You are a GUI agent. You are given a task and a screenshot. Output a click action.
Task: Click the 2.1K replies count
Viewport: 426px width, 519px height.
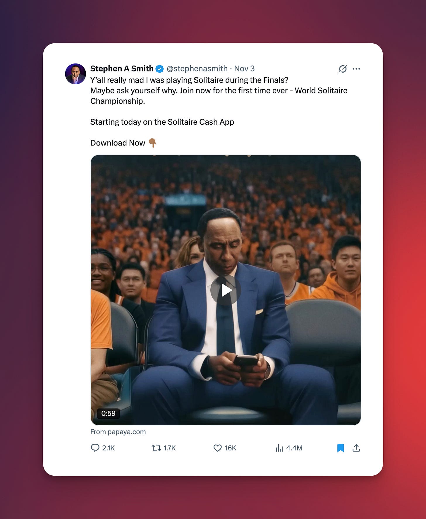pos(108,448)
